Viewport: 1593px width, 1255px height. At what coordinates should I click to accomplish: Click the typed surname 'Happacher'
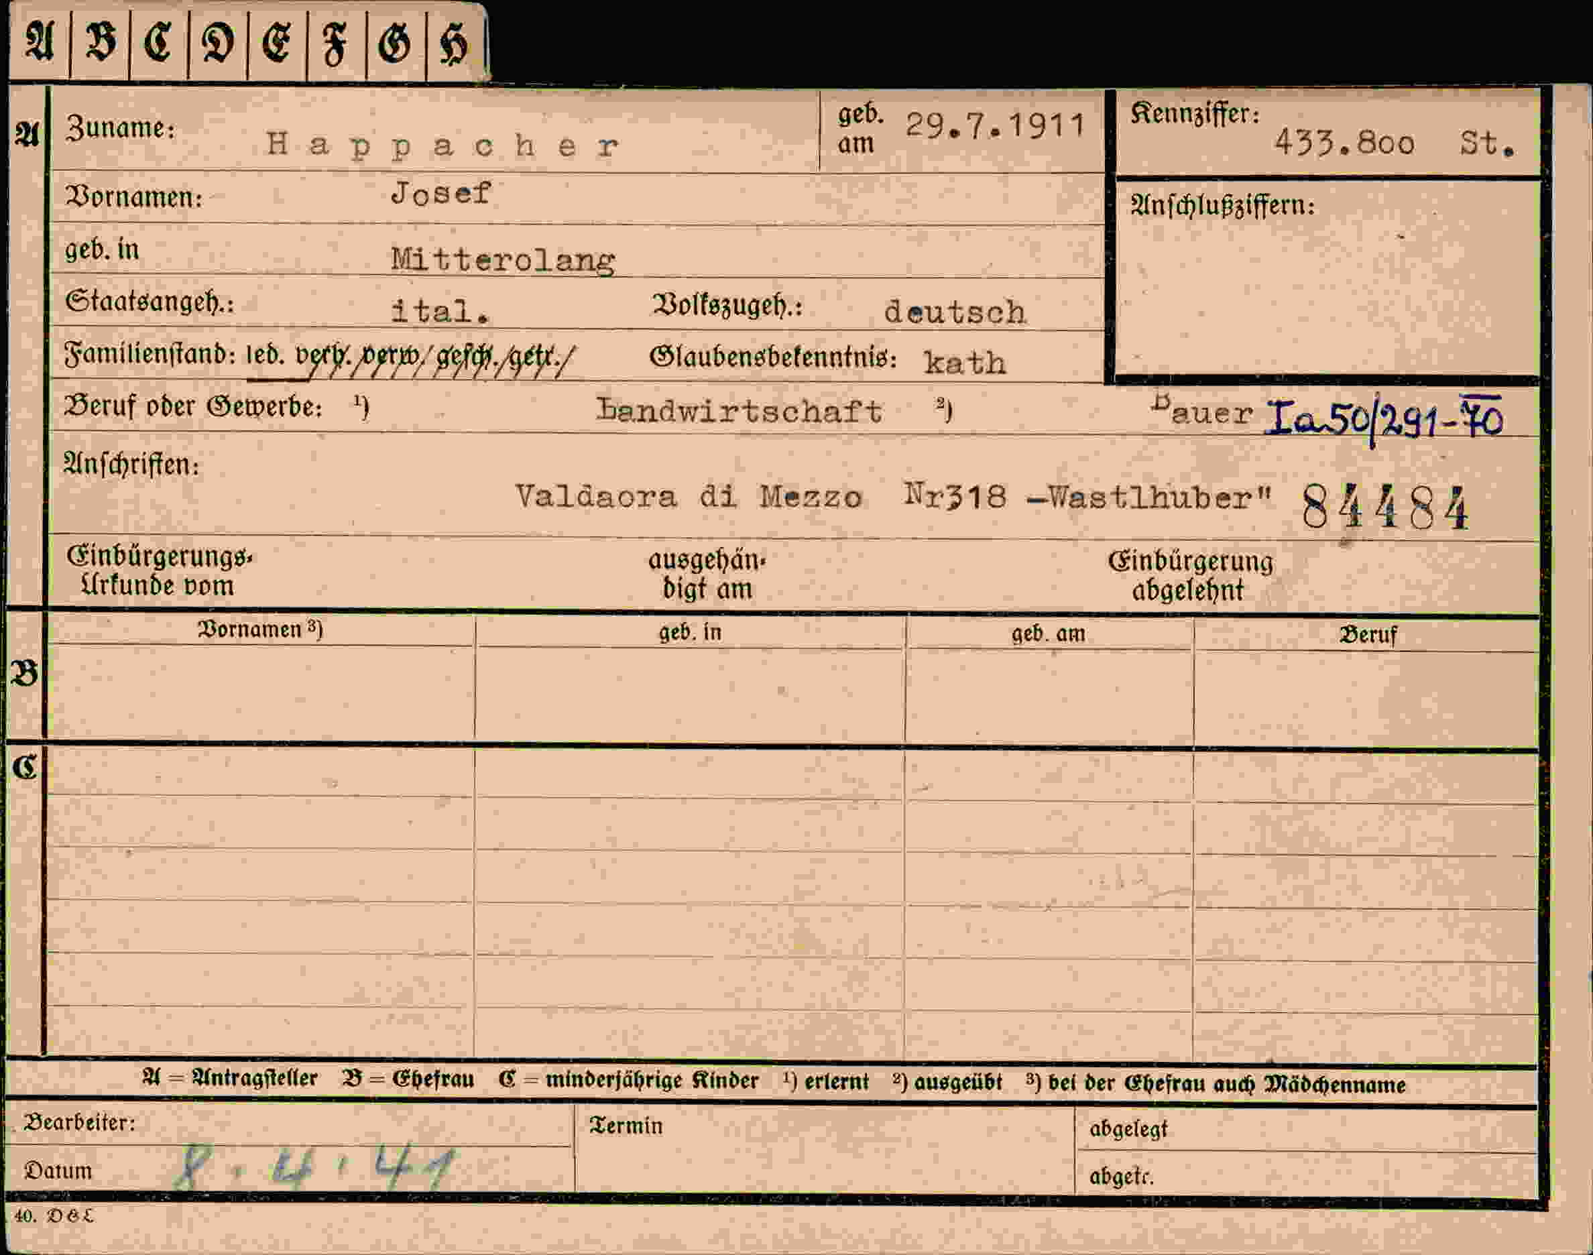click(x=443, y=145)
